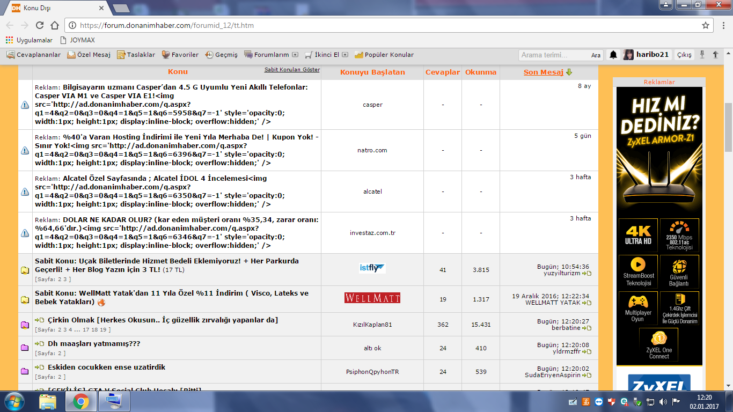The width and height of the screenshot is (733, 412).
Task: Bookmark this page with star icon
Action: coord(706,25)
